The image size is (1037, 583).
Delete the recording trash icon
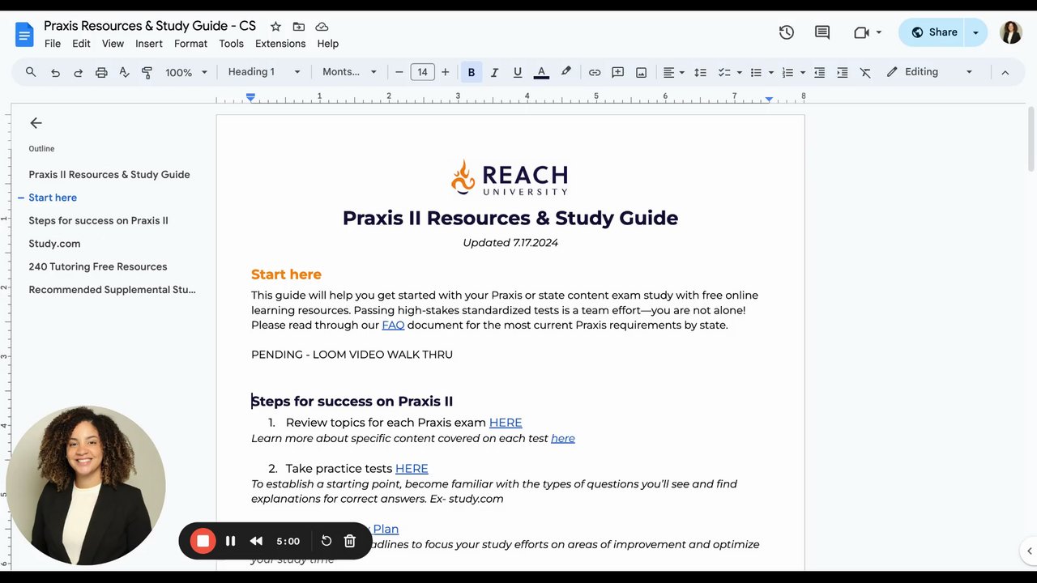[x=350, y=541]
